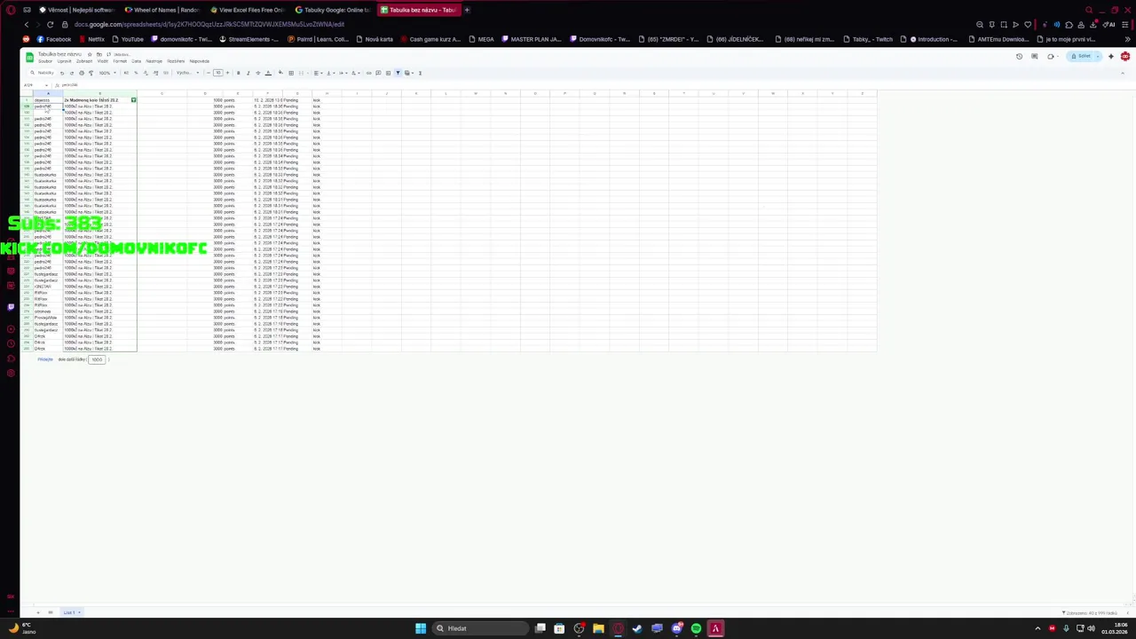Increase the font size with plus button
Screen dimensions: 1136x639
click(x=227, y=73)
